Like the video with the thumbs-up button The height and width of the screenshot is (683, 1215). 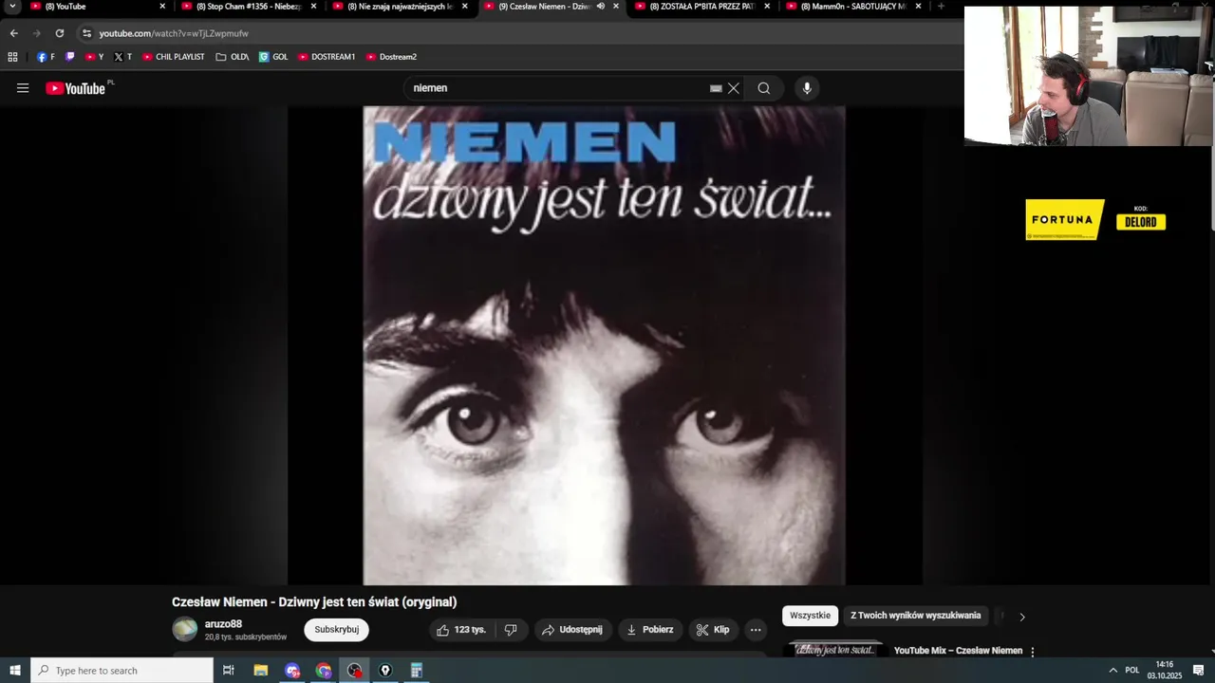click(461, 630)
